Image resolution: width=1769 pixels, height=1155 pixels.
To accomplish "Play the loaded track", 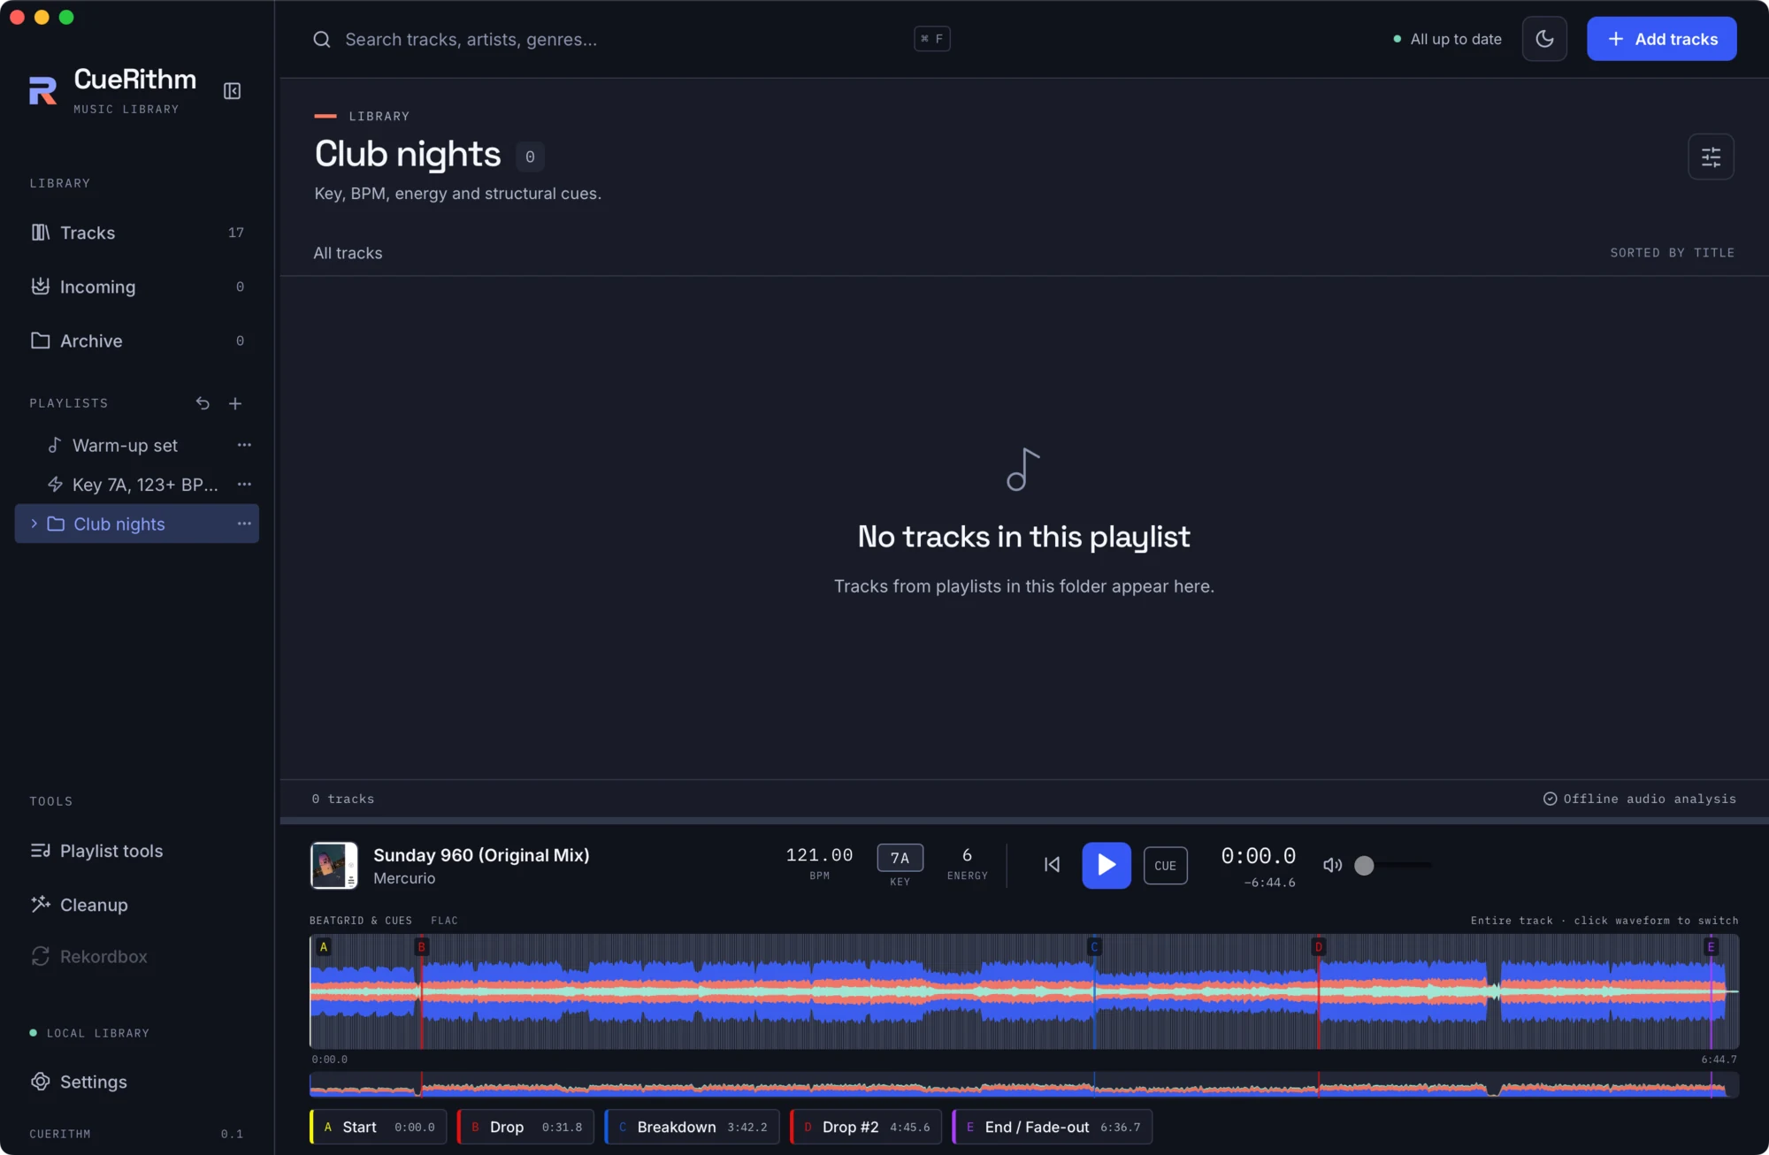I will coord(1106,865).
